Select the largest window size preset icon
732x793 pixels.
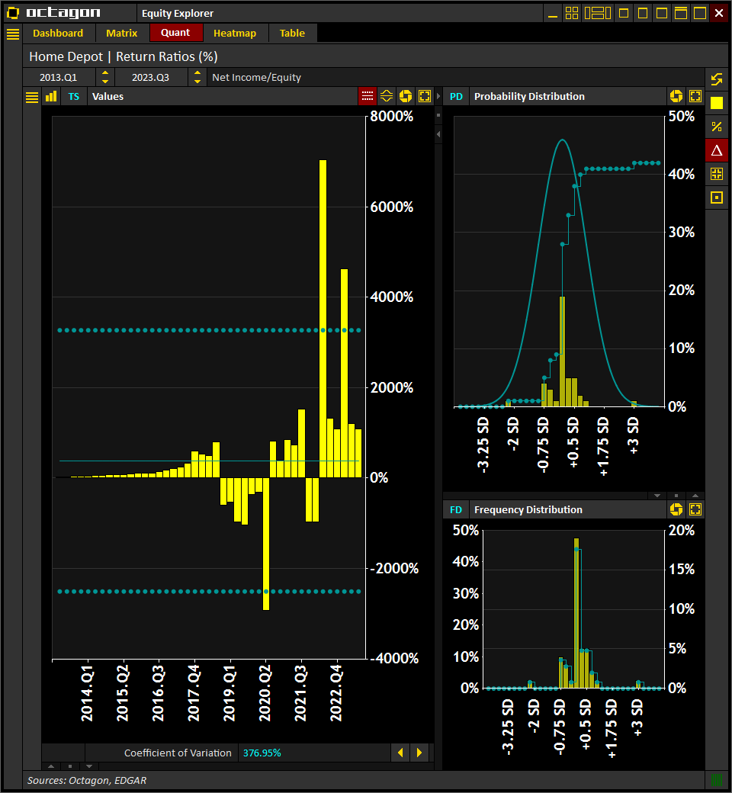coord(700,13)
